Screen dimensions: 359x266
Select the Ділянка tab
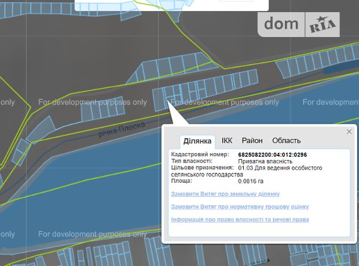pos(197,141)
